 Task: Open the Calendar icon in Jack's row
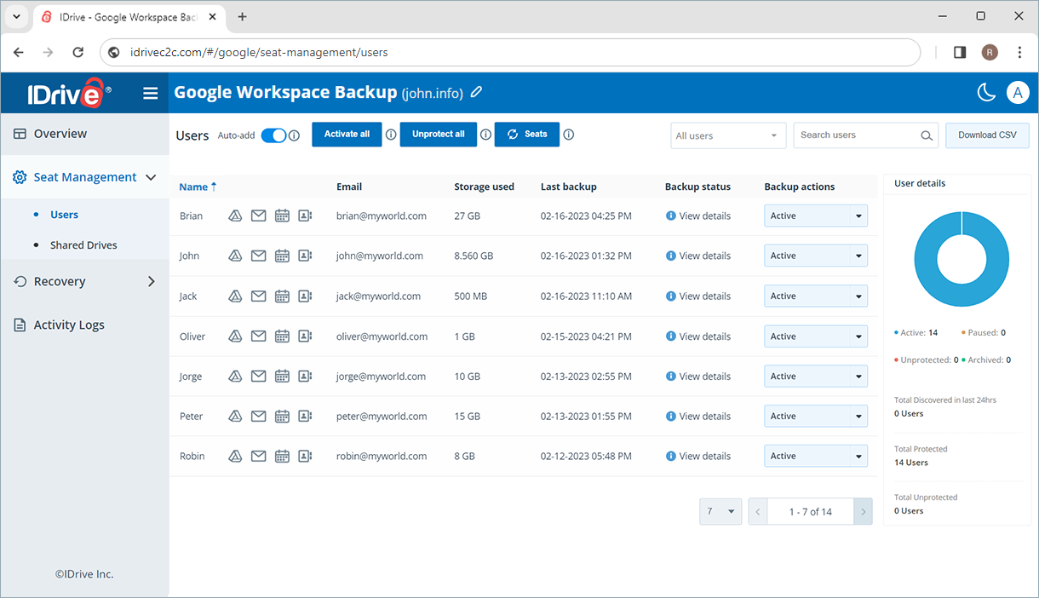point(282,296)
